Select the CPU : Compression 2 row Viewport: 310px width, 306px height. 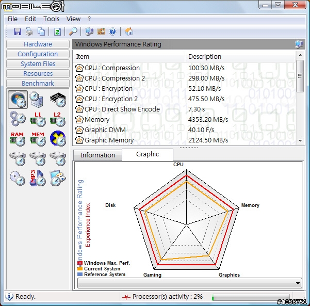point(185,78)
